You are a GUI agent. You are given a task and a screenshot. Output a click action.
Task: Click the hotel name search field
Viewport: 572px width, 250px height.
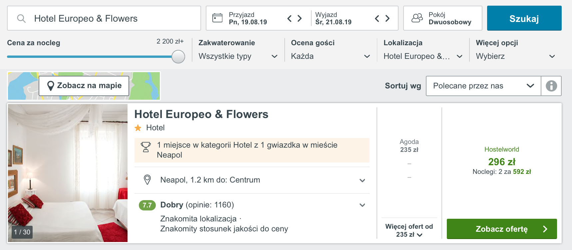click(x=104, y=18)
